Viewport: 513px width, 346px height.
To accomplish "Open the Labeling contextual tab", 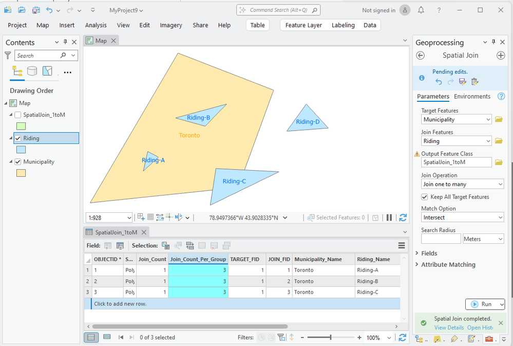I will (x=343, y=25).
